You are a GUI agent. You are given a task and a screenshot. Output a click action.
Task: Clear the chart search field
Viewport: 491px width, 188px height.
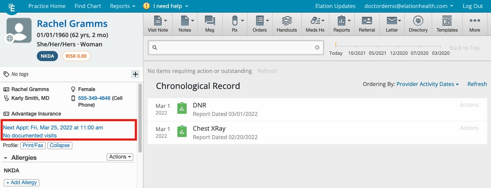[x=317, y=48]
